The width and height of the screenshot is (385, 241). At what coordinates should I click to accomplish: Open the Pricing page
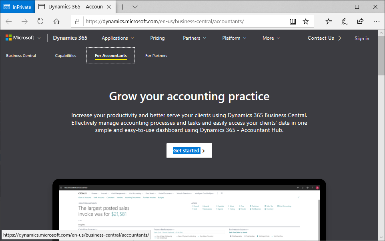157,38
